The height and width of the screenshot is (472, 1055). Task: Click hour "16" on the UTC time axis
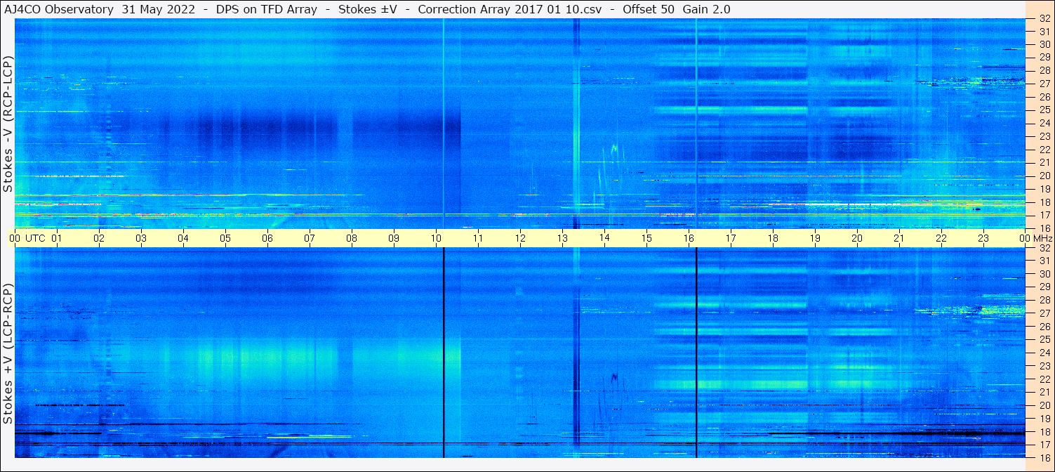689,238
